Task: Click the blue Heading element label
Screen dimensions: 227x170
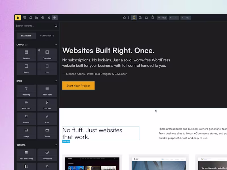Action: 66,141
